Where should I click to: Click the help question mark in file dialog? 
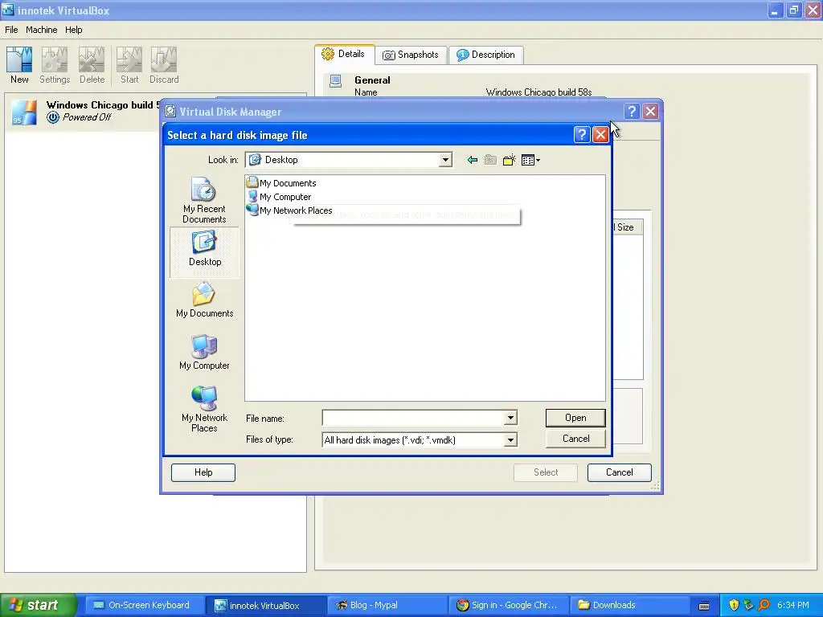[x=582, y=135]
